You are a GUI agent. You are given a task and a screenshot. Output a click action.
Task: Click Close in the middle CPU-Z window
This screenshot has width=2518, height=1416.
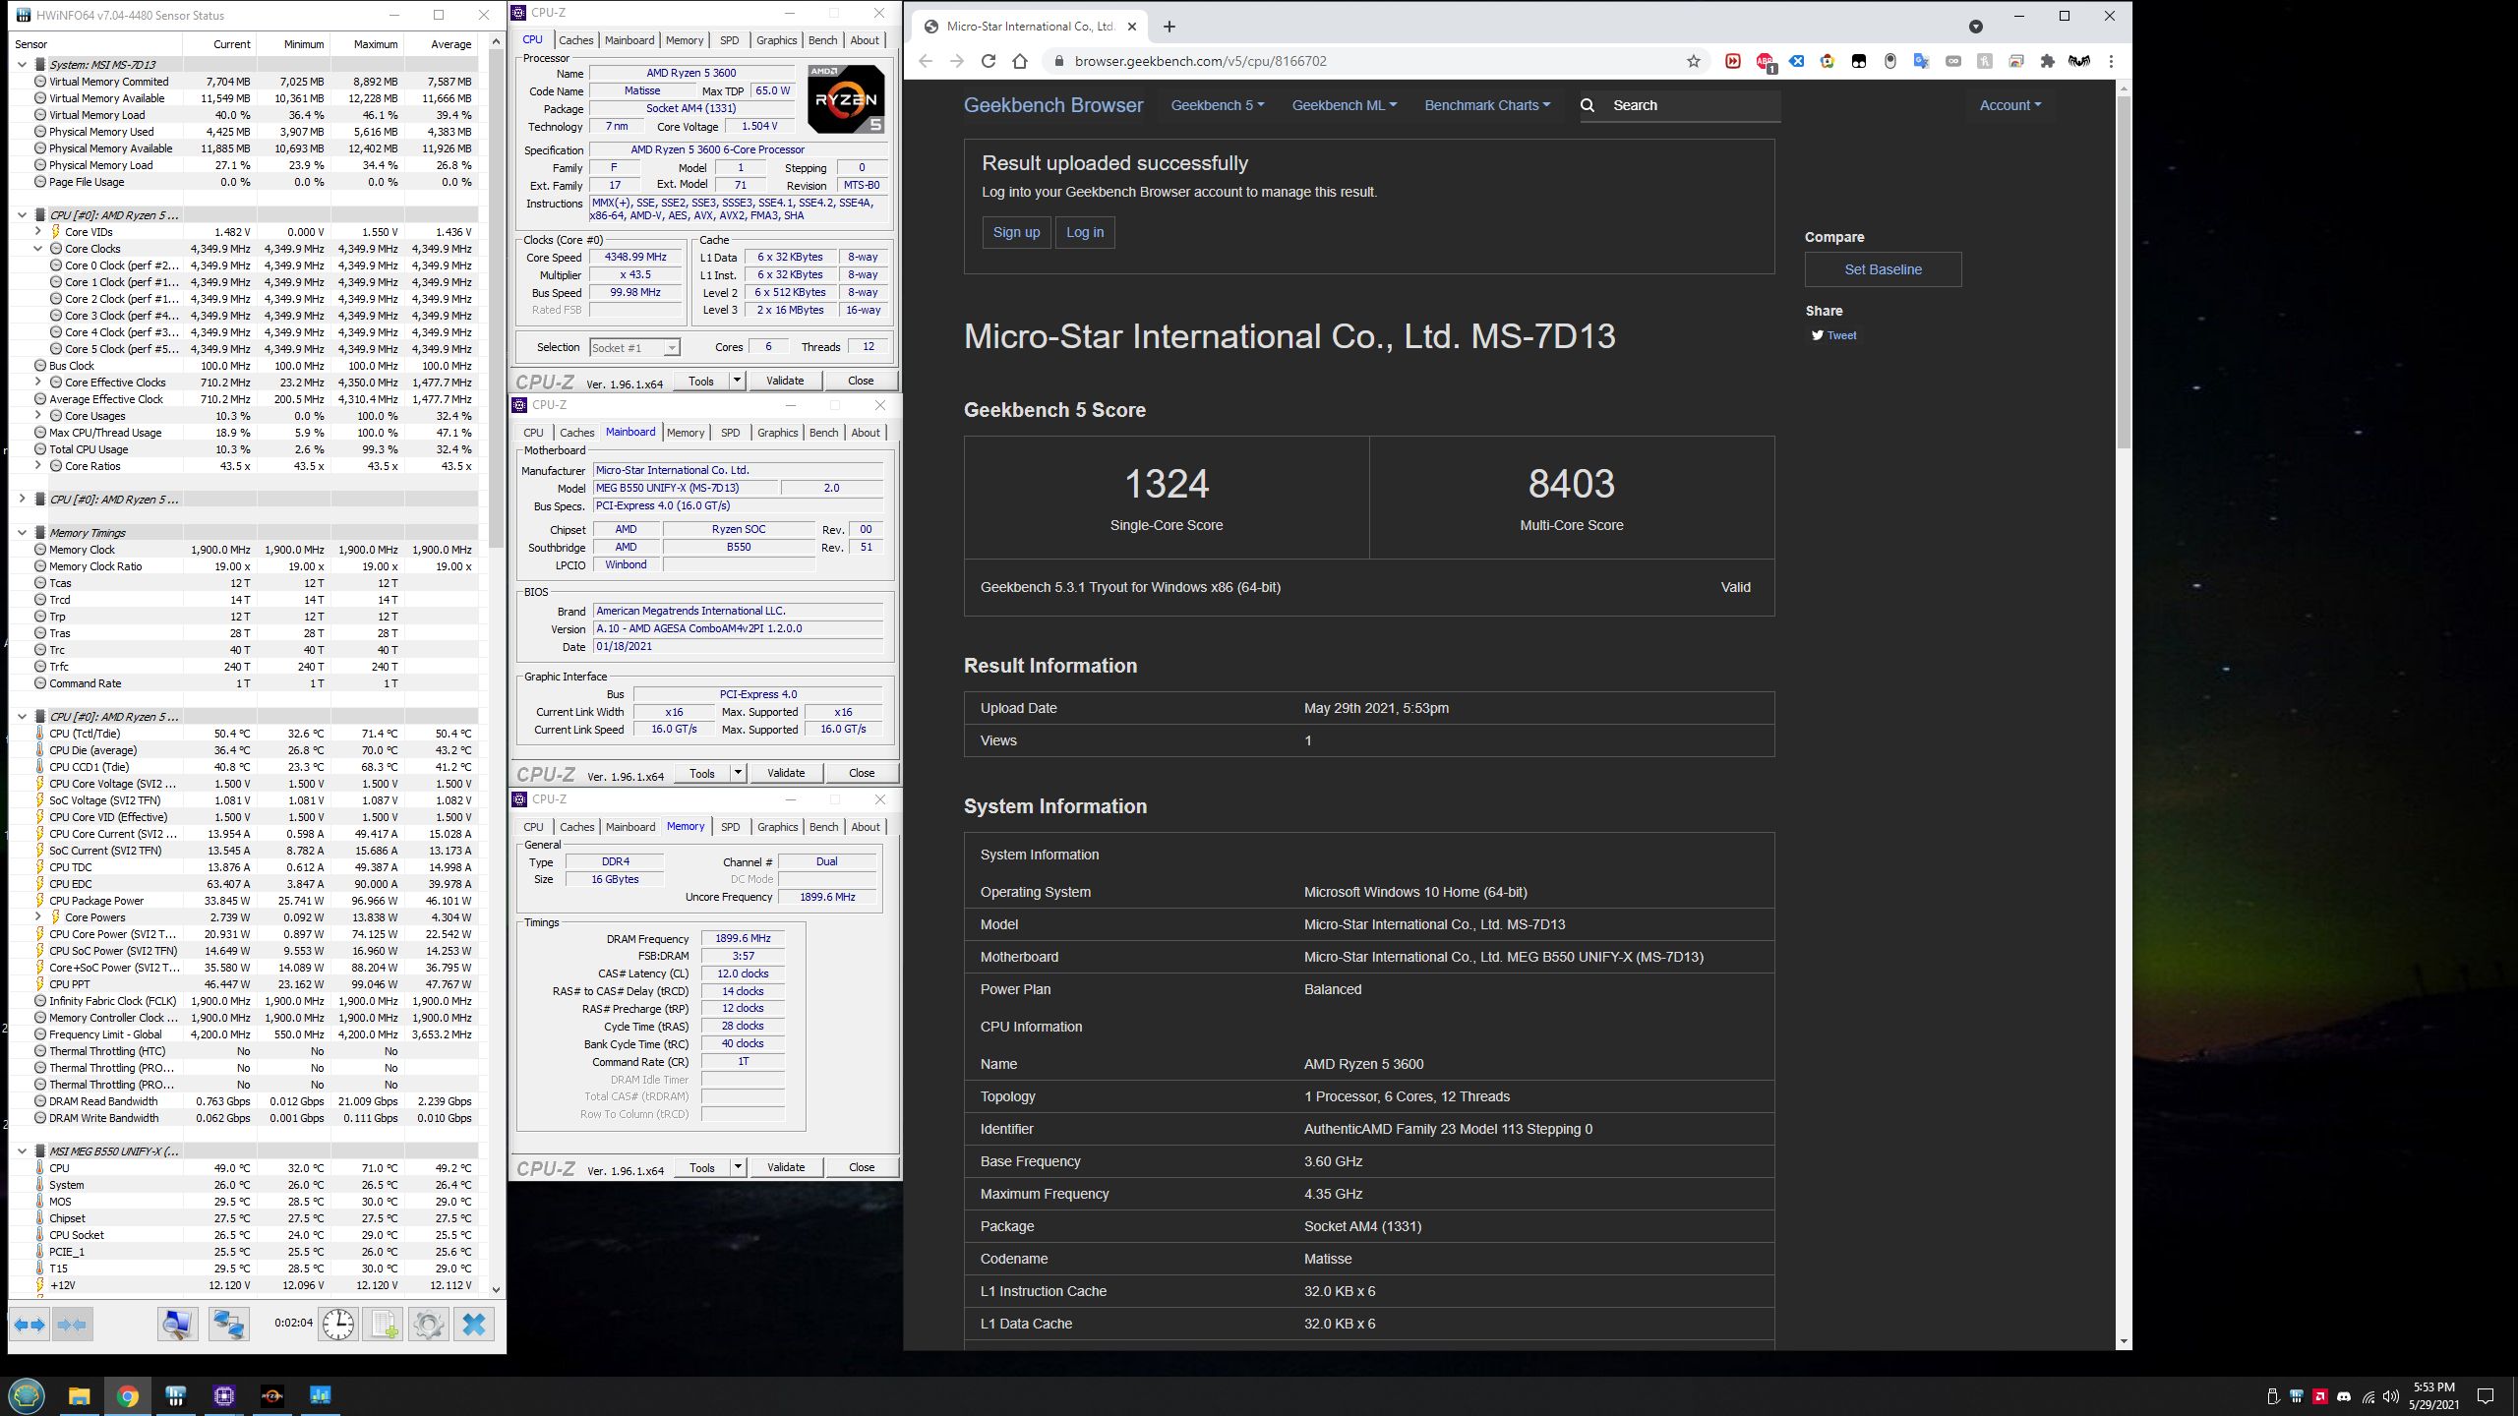(x=862, y=773)
